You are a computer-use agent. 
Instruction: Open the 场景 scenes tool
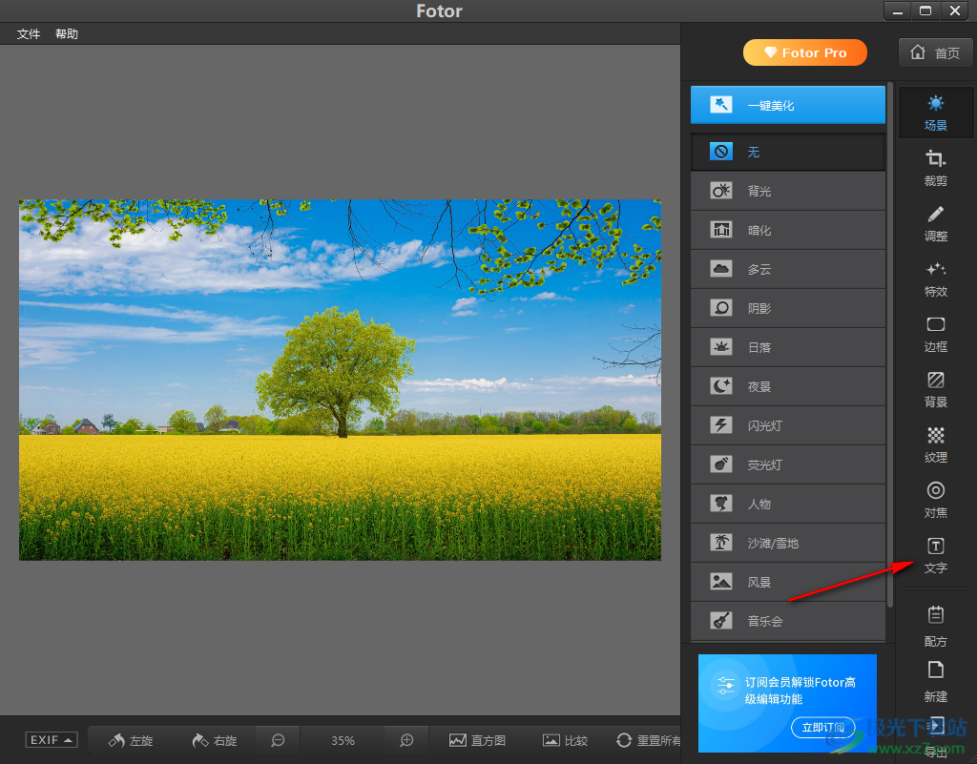click(x=935, y=113)
